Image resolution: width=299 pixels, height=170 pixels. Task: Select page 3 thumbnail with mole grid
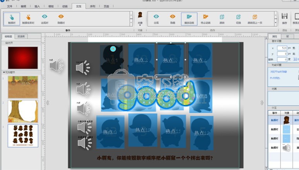click(23, 136)
